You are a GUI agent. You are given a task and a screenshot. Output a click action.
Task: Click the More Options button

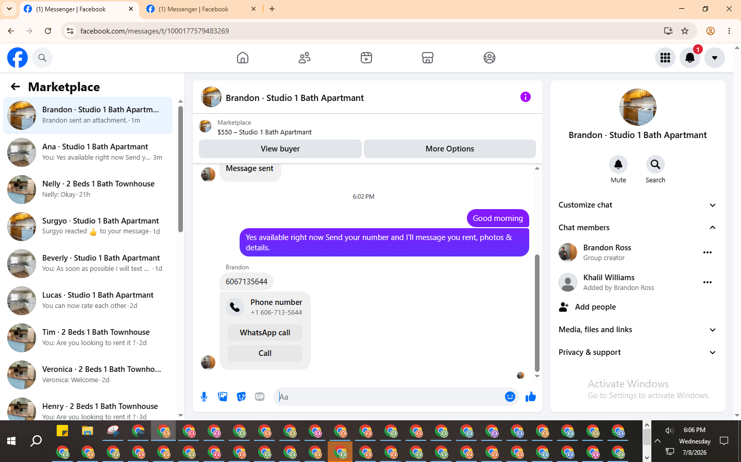tap(450, 149)
